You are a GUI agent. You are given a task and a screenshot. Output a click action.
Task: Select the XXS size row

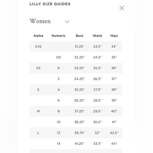76,46
